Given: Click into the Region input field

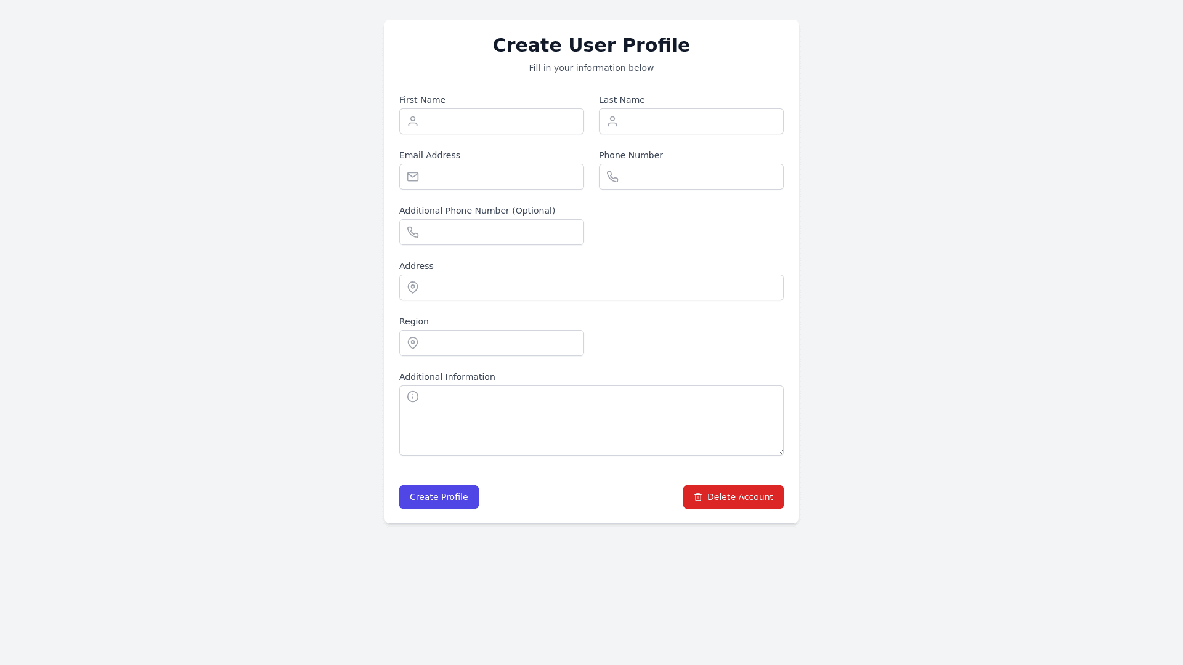Looking at the screenshot, I should [502, 343].
